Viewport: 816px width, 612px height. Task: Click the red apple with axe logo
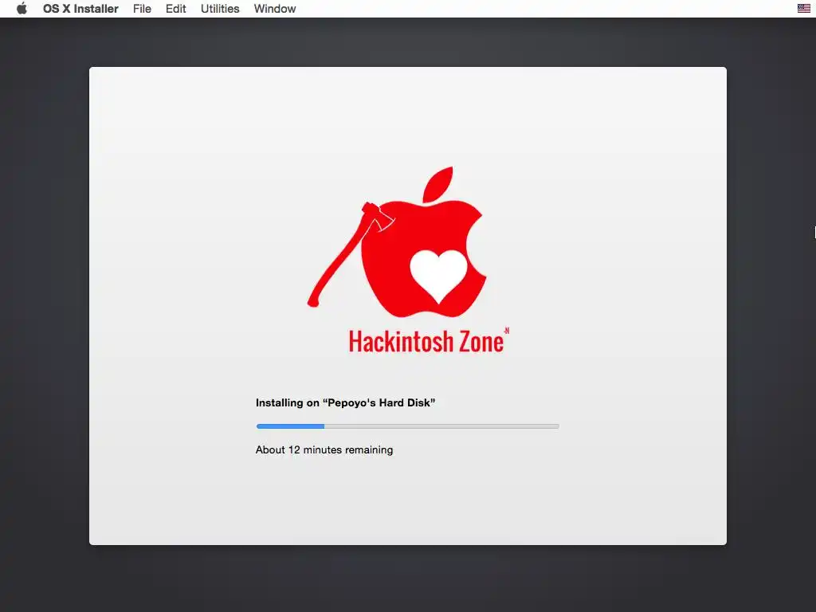tap(397, 242)
